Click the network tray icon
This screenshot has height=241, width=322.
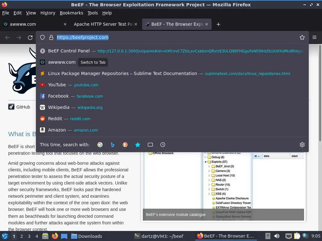pos(288,236)
